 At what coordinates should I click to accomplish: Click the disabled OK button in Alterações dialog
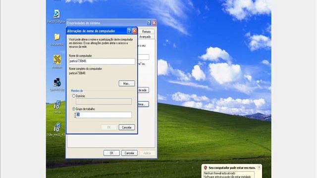109,128
